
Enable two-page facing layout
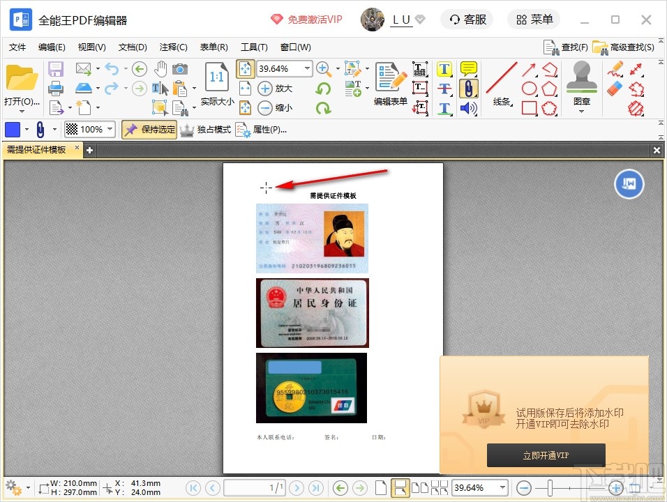pos(420,487)
